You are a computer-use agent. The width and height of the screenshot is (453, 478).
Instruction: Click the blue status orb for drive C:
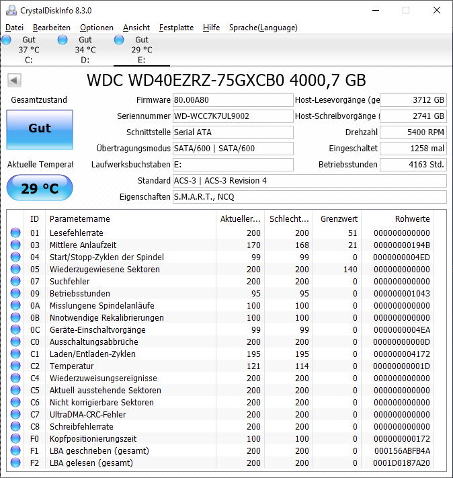coord(6,40)
